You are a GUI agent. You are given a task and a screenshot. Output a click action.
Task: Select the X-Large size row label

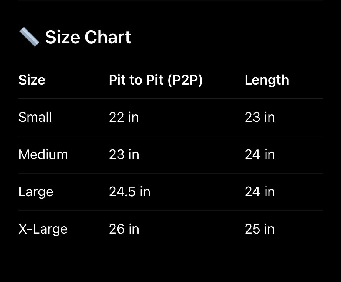point(43,229)
